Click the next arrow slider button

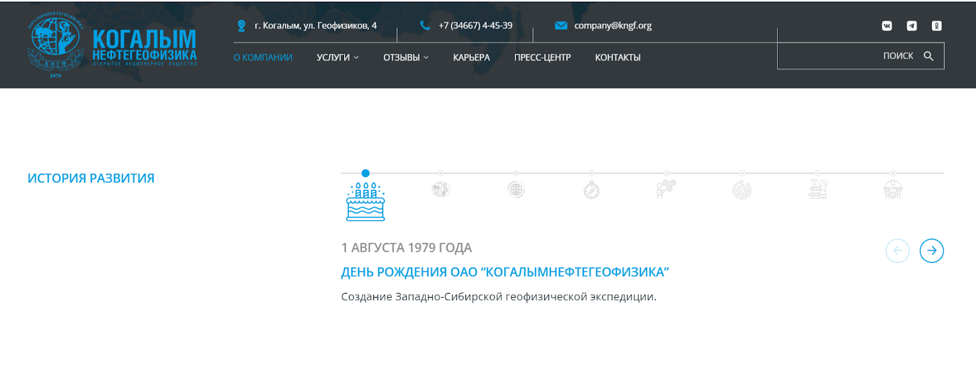tap(931, 251)
